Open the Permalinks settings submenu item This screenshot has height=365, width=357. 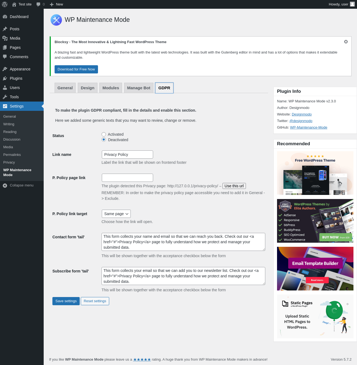pyautogui.click(x=12, y=155)
